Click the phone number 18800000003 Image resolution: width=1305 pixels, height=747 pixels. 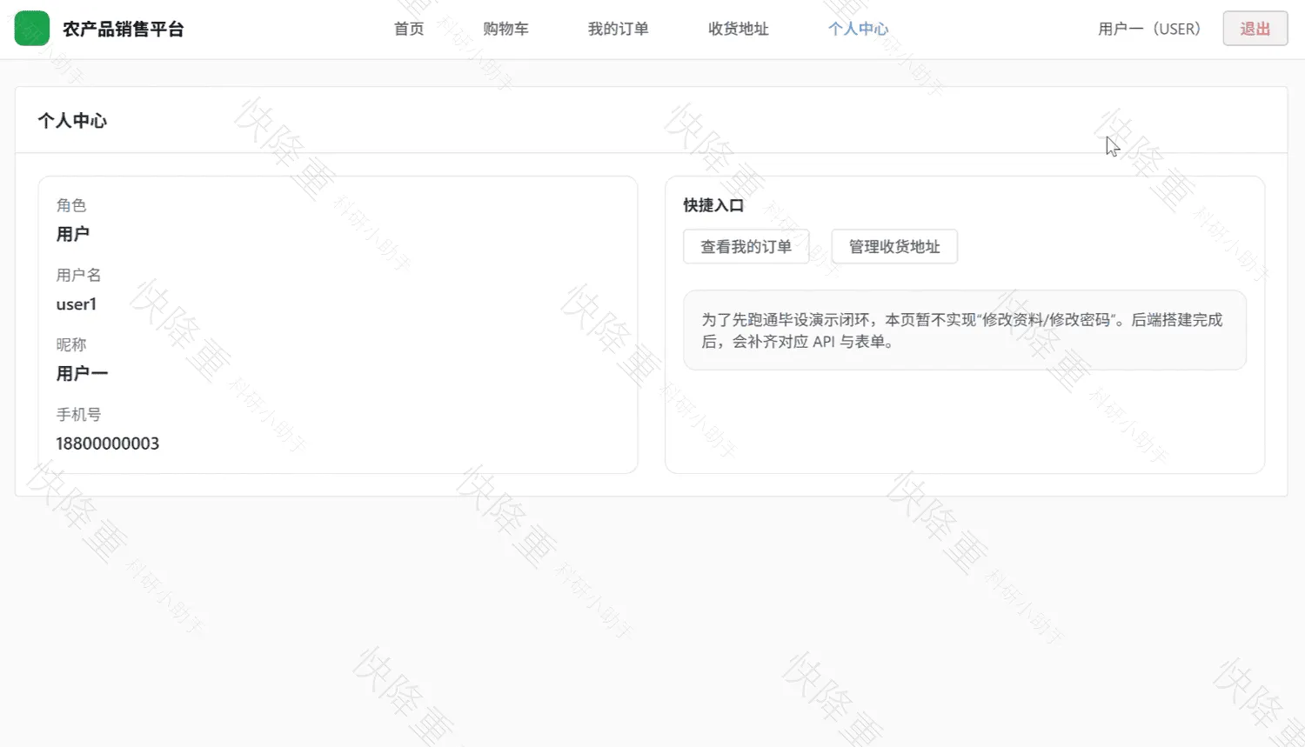coord(108,444)
